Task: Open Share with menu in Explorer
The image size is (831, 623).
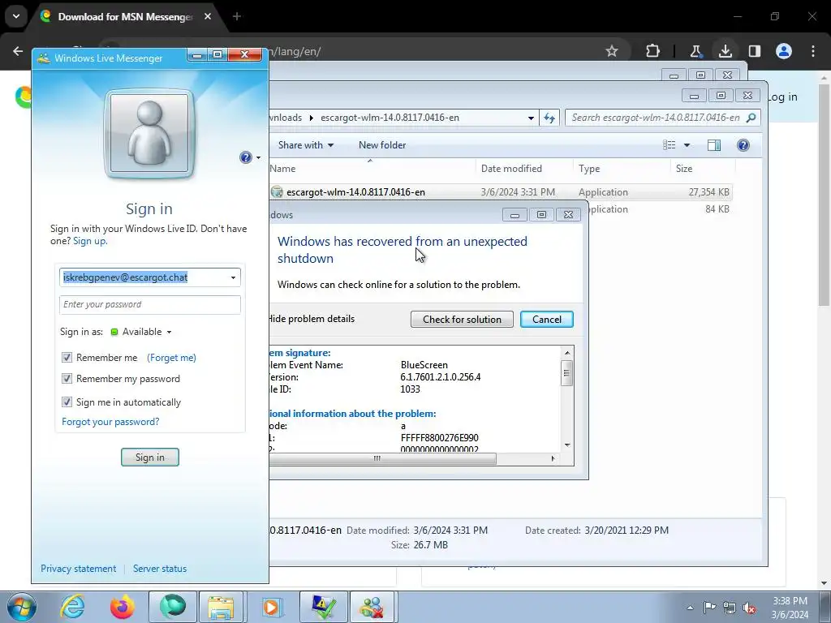Action: [306, 145]
